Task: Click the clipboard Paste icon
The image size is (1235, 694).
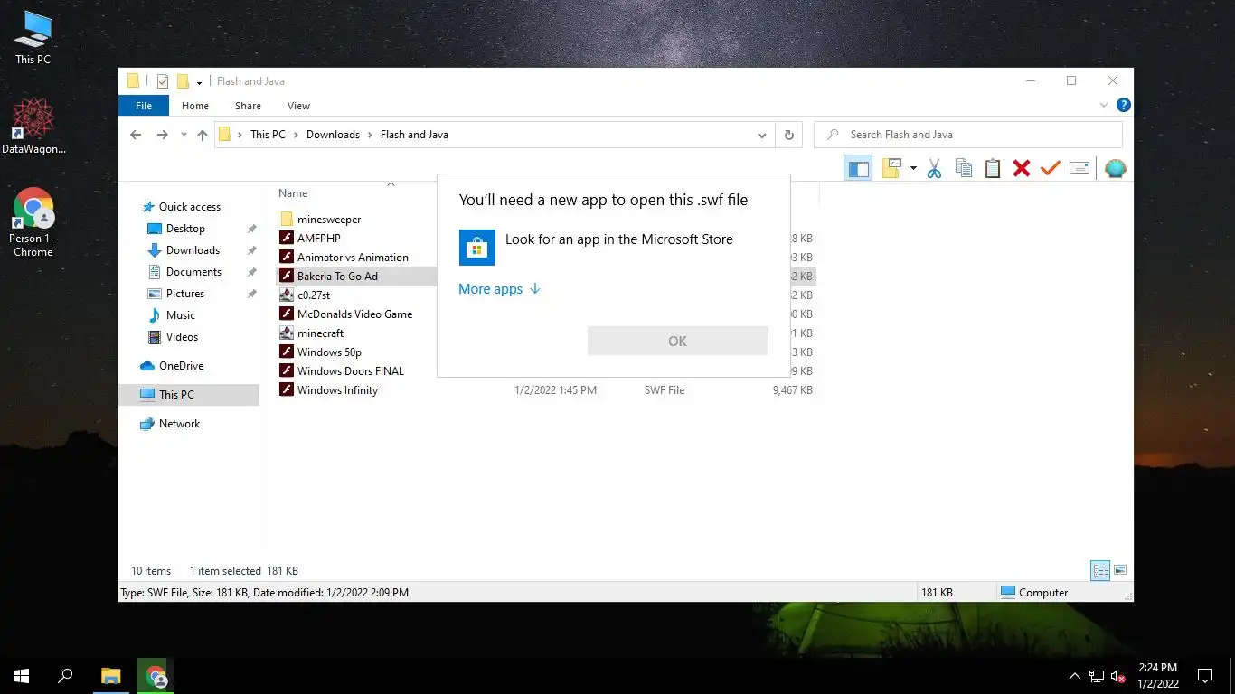Action: 993,168
